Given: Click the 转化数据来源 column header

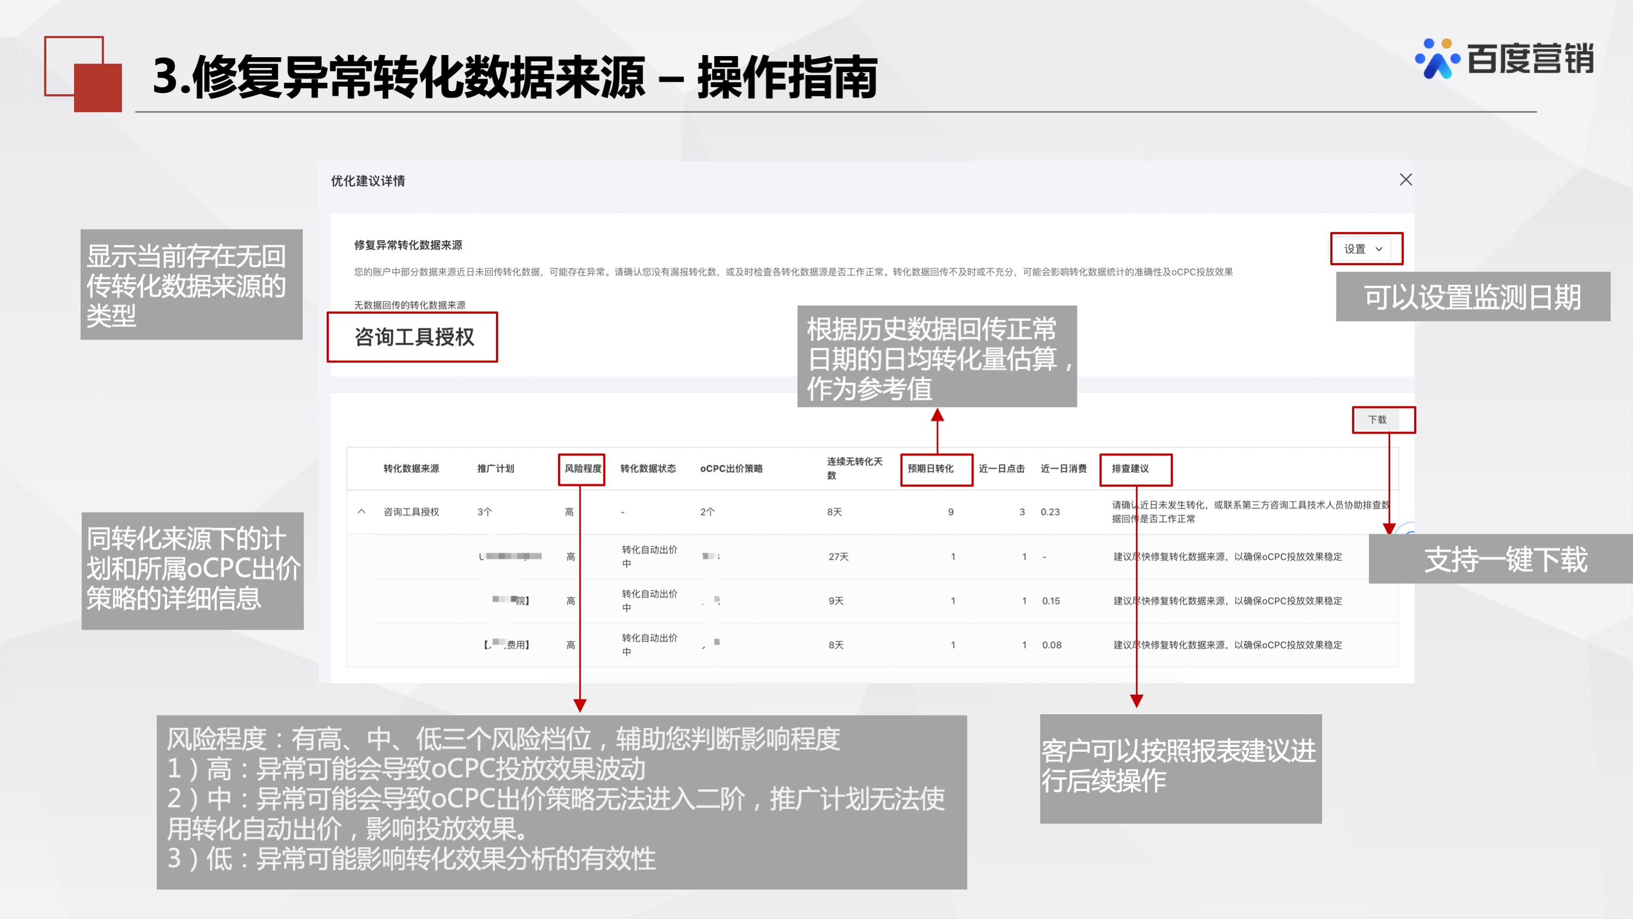Looking at the screenshot, I should 413,470.
